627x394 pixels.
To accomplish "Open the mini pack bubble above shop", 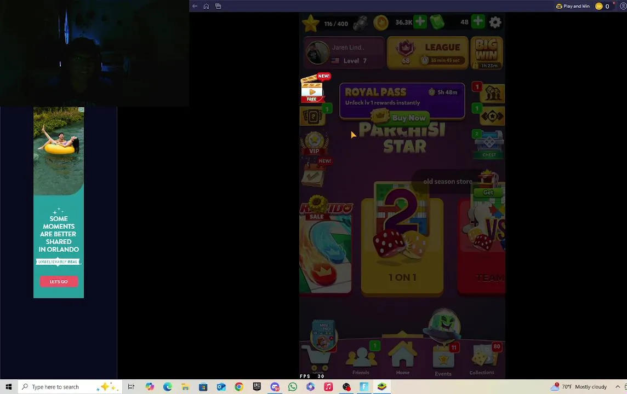I will [x=324, y=334].
